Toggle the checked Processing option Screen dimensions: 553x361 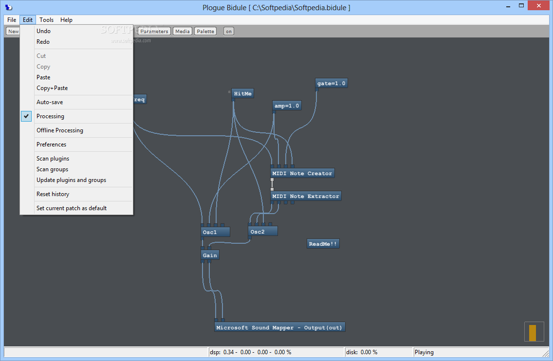(x=76, y=116)
